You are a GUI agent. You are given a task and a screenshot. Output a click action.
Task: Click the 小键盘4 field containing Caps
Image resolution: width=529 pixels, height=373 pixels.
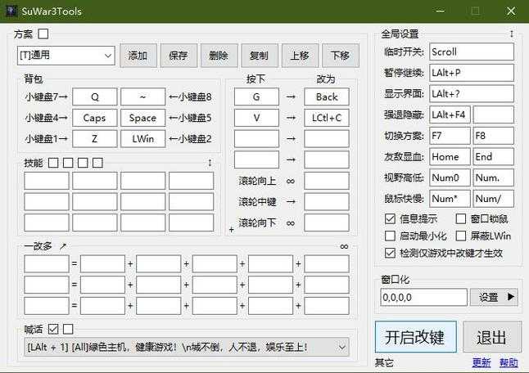95,118
